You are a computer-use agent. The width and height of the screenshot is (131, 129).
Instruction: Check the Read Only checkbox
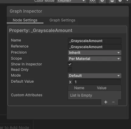click(70, 70)
